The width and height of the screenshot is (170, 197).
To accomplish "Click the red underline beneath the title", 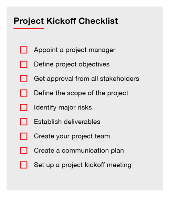I will 29,29.
